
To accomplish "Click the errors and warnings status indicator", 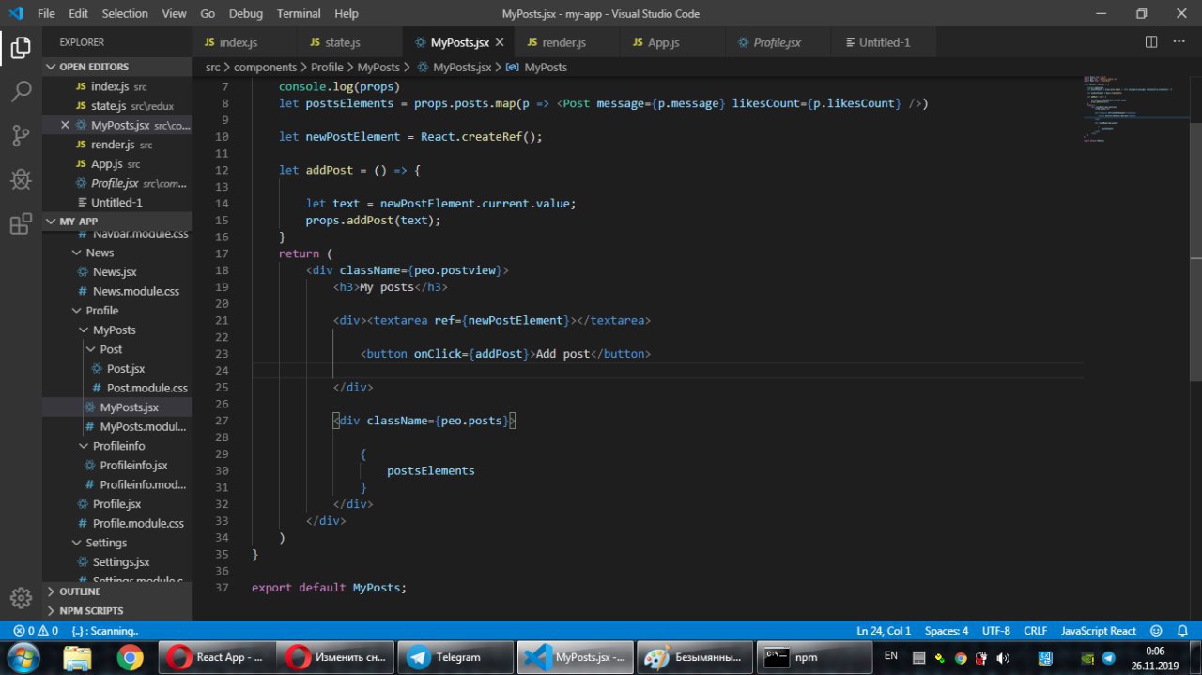I will [36, 631].
